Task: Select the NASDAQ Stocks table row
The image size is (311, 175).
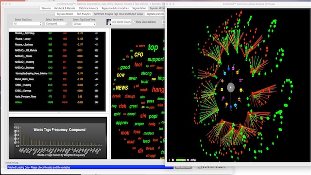Action: click(x=57, y=56)
